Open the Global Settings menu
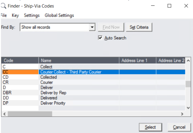 click(x=59, y=15)
